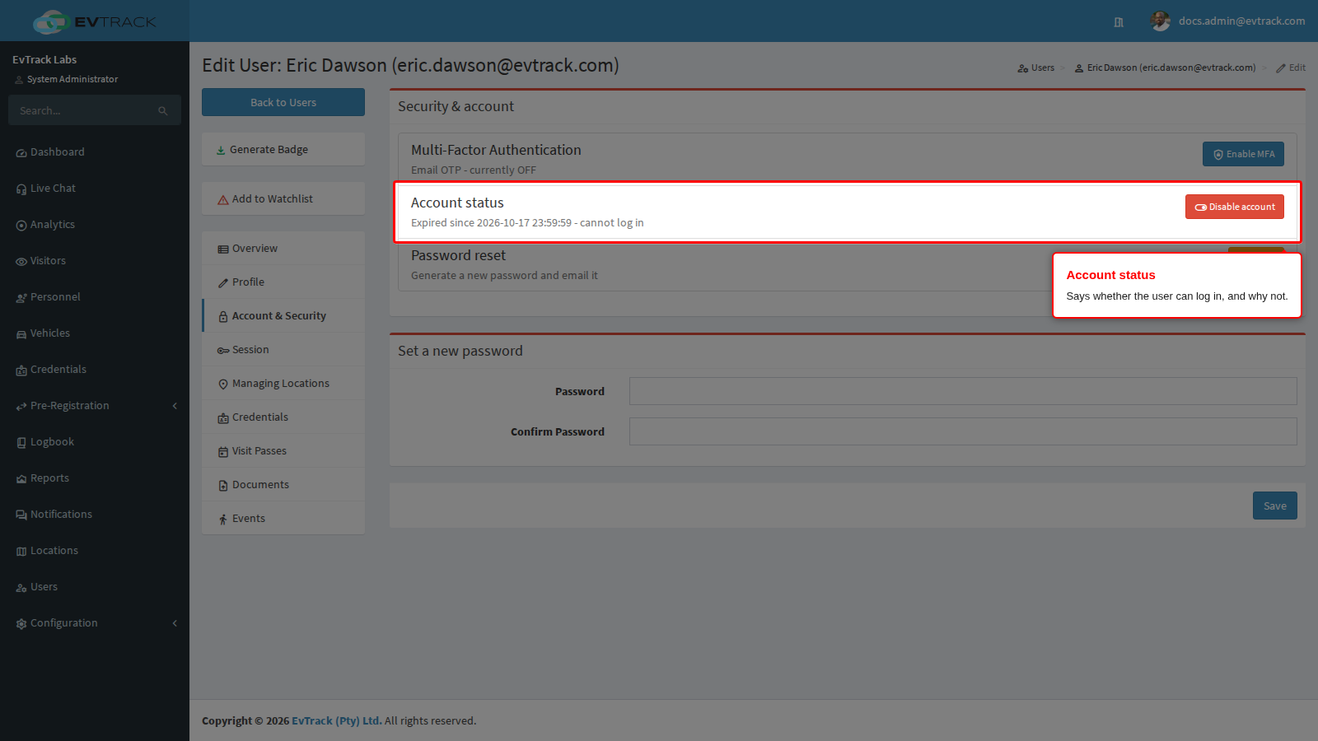Click Enable MFA button
This screenshot has width=1318, height=741.
tap(1243, 154)
